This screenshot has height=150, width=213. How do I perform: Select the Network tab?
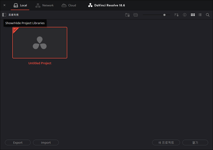[x=45, y=5]
